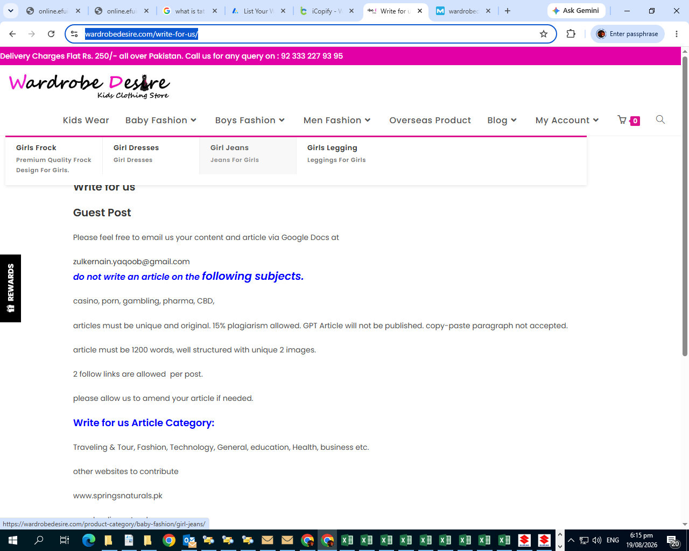Select Girls Legging from the submenu

[x=332, y=147]
